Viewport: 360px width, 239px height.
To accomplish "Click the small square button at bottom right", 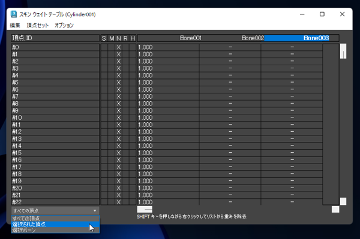I will [x=335, y=210].
